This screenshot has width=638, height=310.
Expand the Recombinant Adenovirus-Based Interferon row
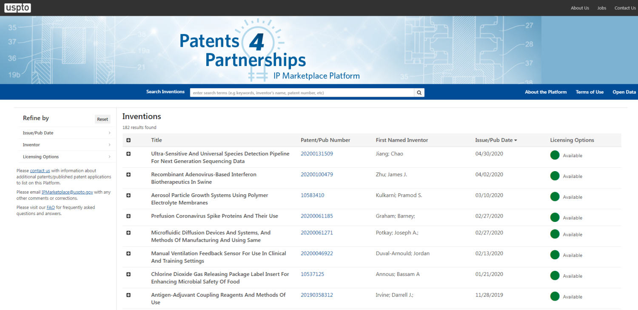point(128,175)
